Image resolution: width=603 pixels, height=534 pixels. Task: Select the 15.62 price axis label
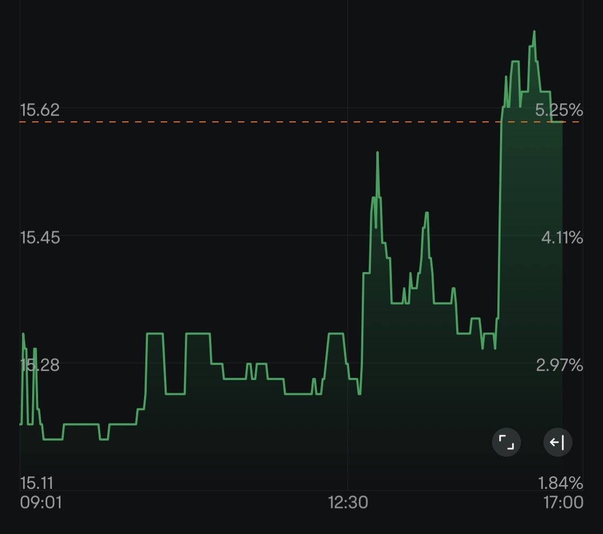pos(40,110)
